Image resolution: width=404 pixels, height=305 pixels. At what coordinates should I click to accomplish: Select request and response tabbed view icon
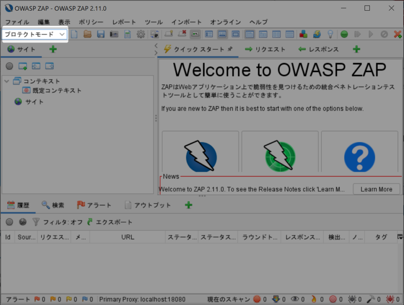250,34
